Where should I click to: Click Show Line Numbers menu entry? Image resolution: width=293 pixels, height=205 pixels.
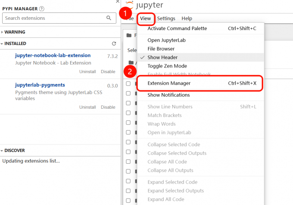tap(201, 107)
